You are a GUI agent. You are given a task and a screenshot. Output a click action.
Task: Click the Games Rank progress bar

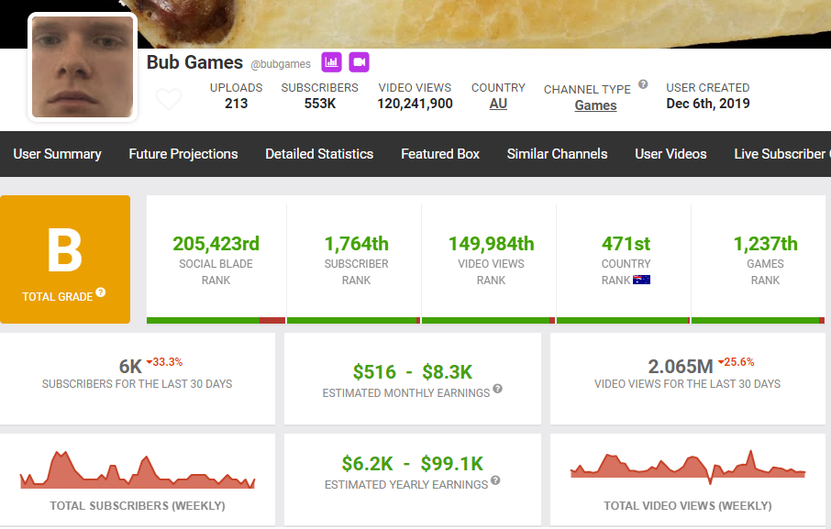759,320
